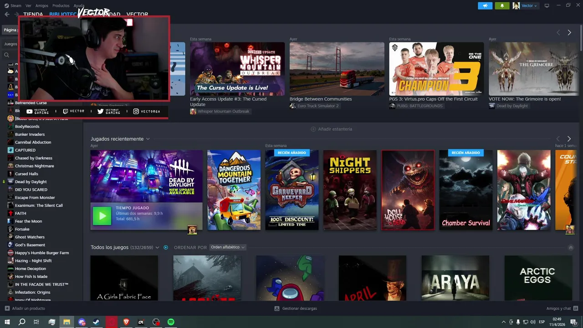Select Bunker Invaders in the game list

[30, 134]
